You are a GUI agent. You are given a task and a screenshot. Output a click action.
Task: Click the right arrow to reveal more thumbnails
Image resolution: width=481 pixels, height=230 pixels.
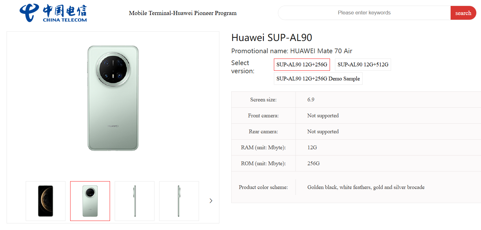tap(211, 201)
